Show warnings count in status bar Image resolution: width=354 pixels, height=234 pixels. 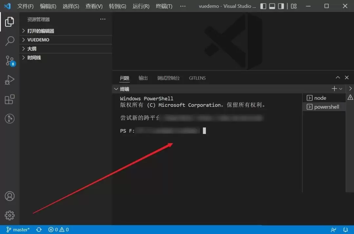(64, 230)
